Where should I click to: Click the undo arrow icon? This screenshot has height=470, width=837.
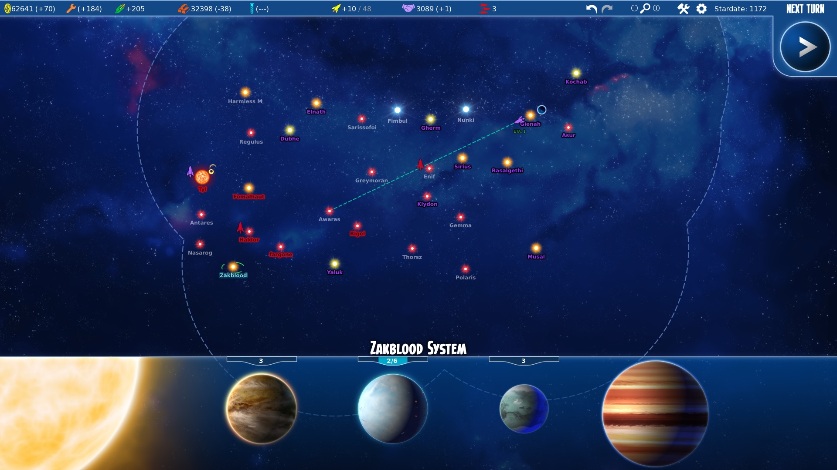591,9
